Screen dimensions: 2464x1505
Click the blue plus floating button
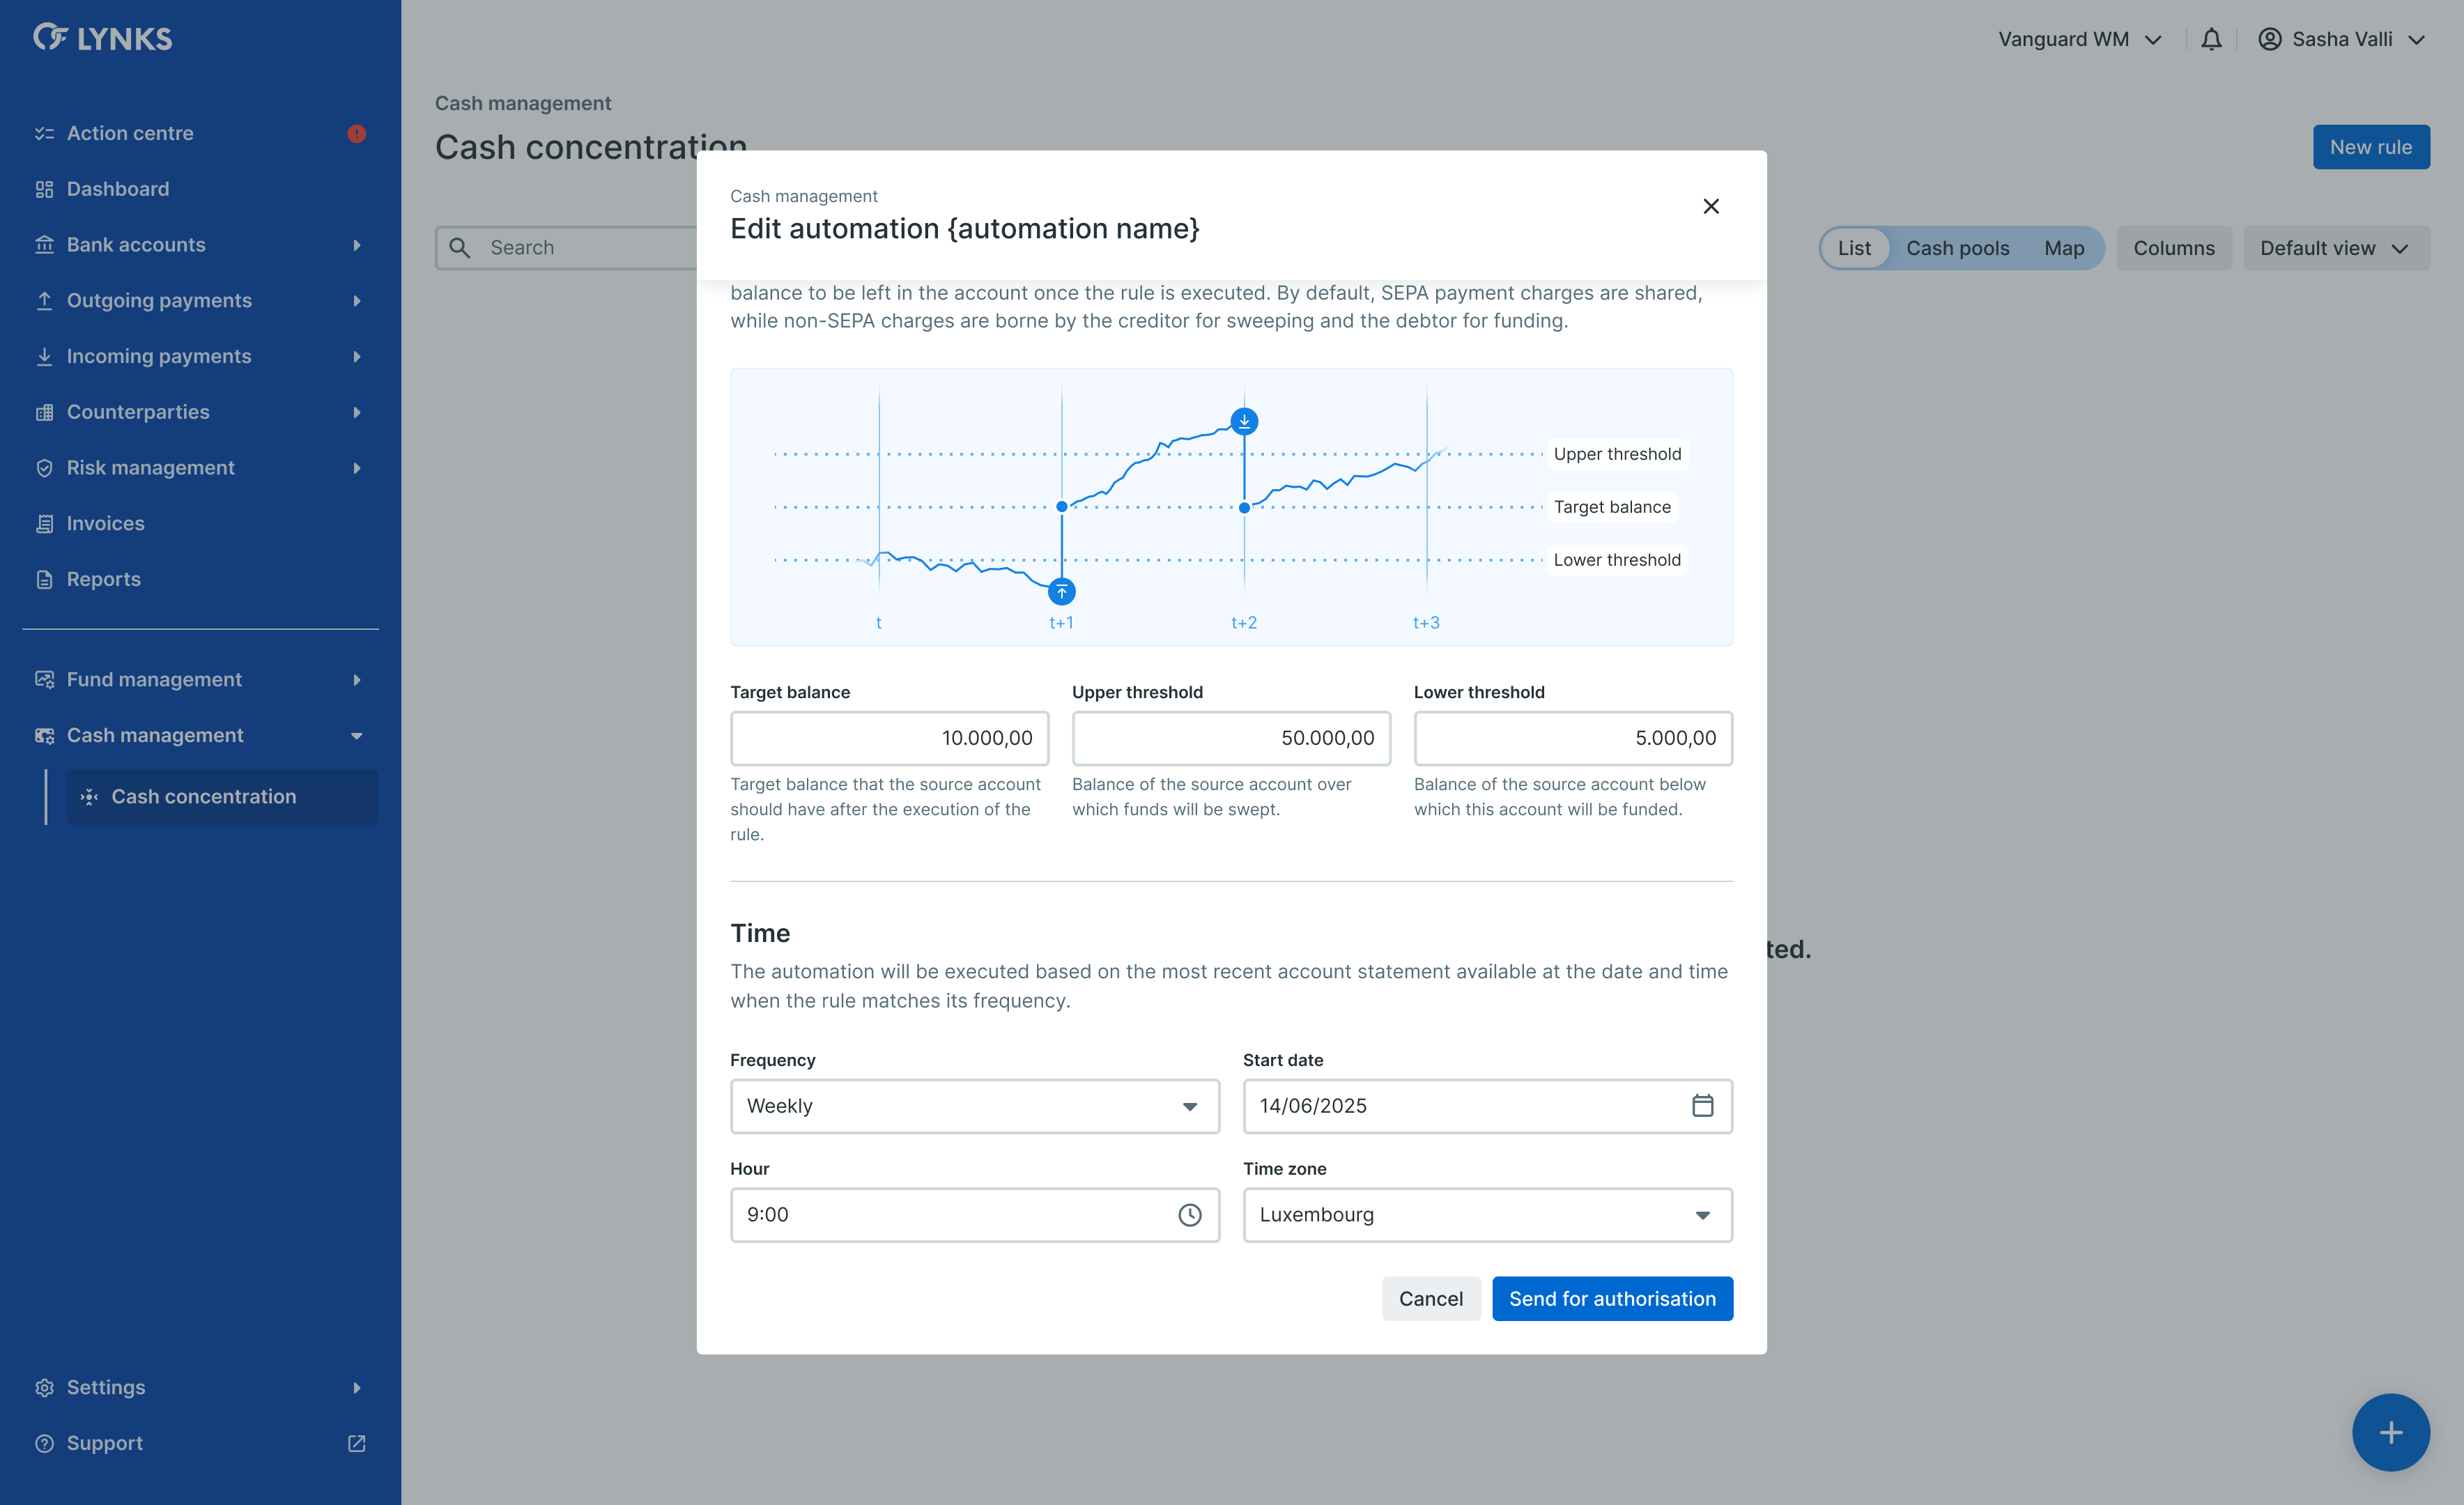2390,1432
